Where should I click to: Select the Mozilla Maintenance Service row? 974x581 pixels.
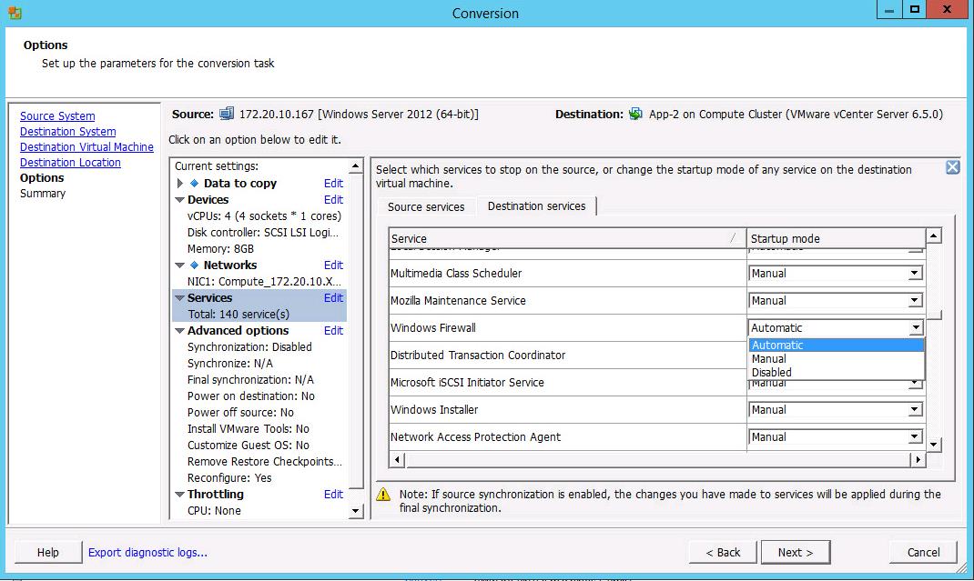coord(568,300)
